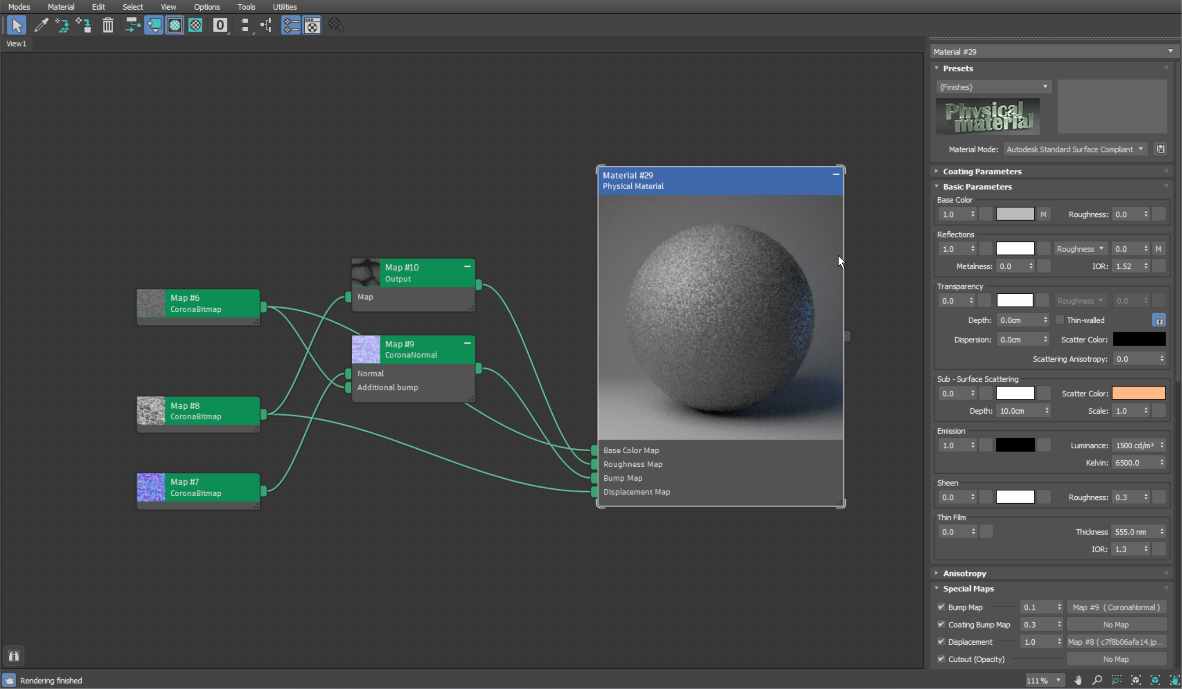
Task: Click Cutout (Opacity) No Map button
Action: (1116, 659)
